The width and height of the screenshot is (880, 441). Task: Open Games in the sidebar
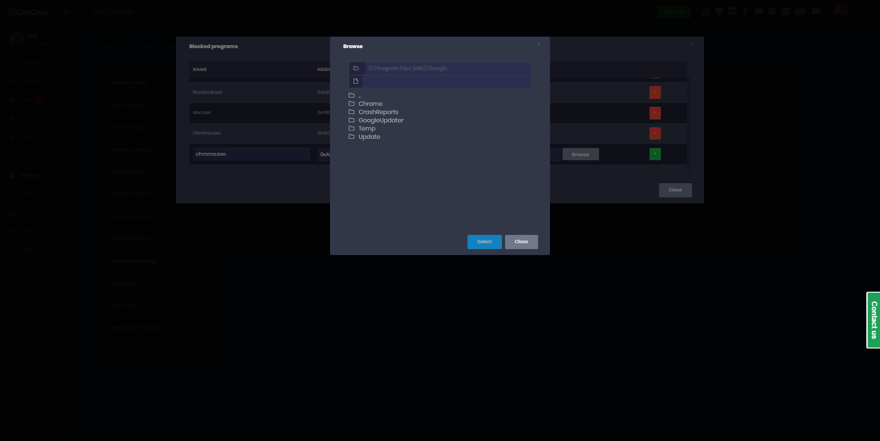tap(23, 137)
